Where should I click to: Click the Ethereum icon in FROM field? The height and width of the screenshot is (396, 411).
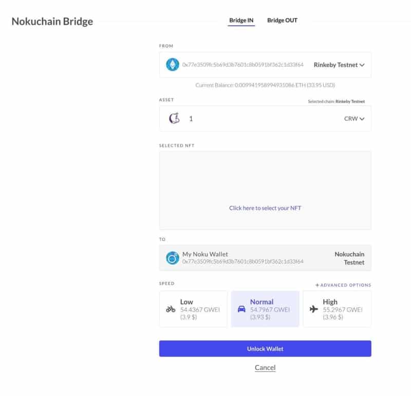(172, 65)
